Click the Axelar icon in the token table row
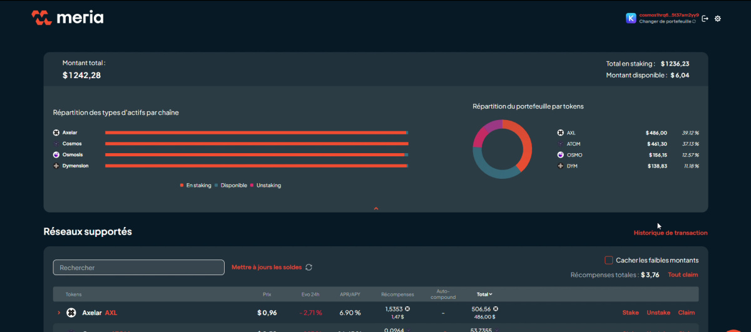 tap(71, 313)
